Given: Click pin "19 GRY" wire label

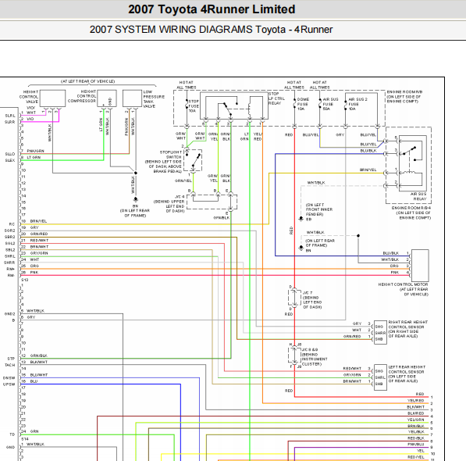Looking at the screenshot, I should (30, 227).
